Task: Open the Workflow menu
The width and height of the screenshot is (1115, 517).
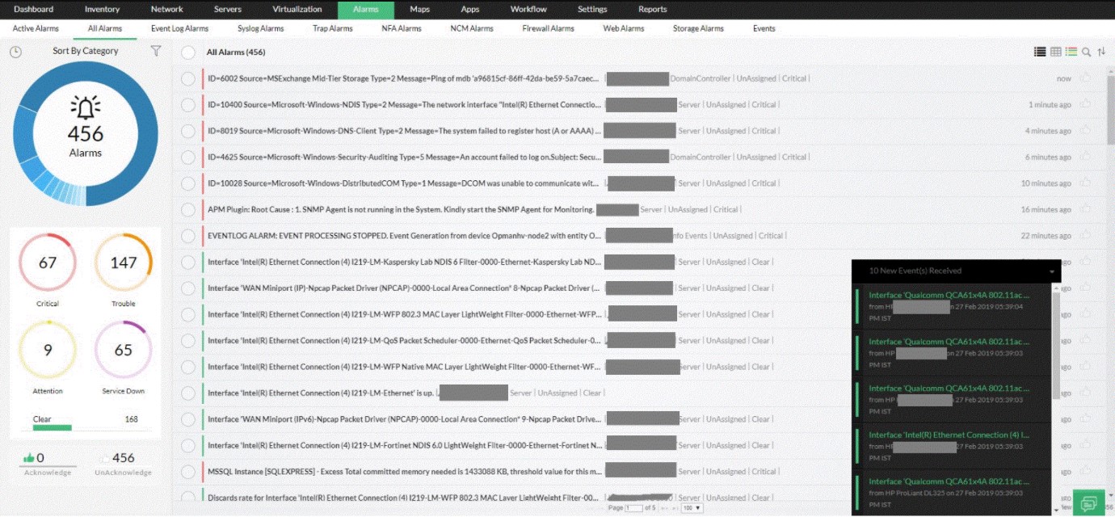Action: point(528,9)
